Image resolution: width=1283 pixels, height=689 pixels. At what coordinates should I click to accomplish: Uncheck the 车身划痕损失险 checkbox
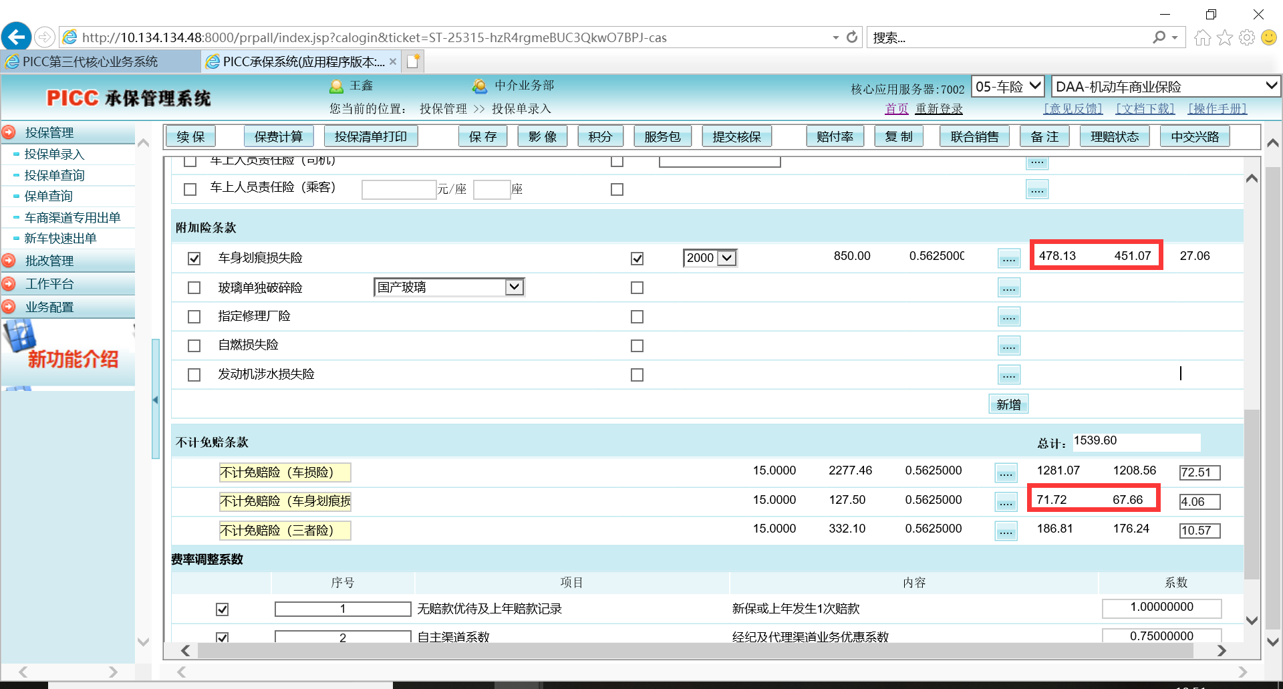click(x=194, y=258)
